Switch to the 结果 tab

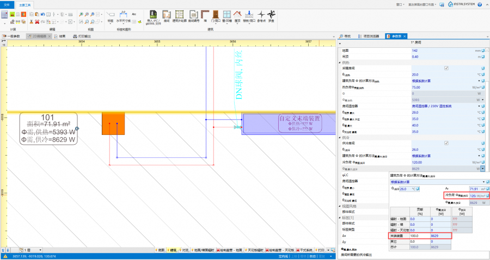62,36
